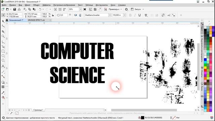This screenshot has height=121, width=215.
Task: Create a new document from the toolbar
Action: pyautogui.click(x=3, y=9)
